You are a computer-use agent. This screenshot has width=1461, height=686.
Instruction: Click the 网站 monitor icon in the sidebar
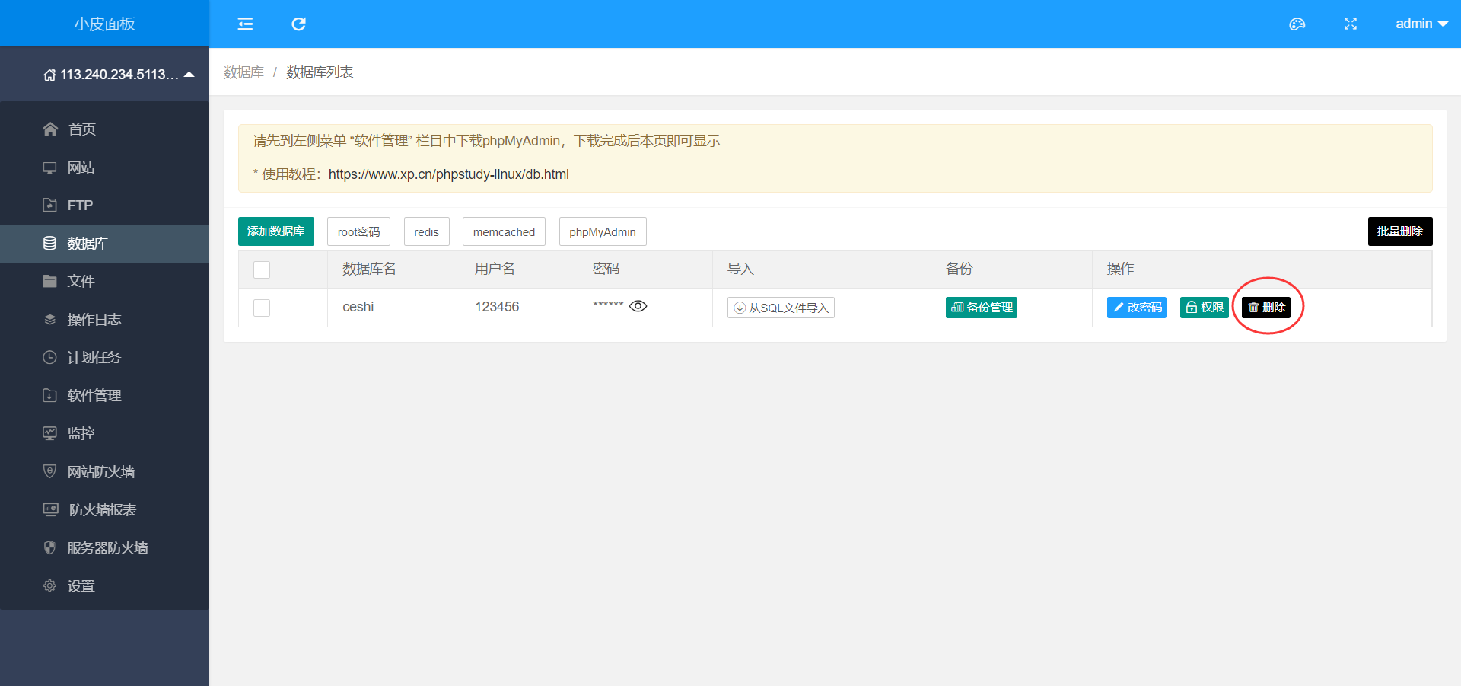point(50,168)
